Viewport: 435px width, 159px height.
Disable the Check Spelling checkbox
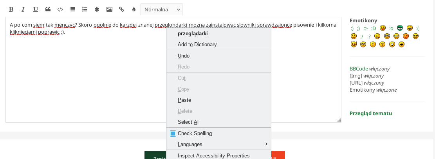coord(173,134)
